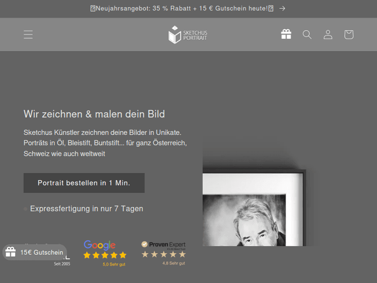Open the shopping cart icon
Screen dimensions: 377x283
click(349, 34)
